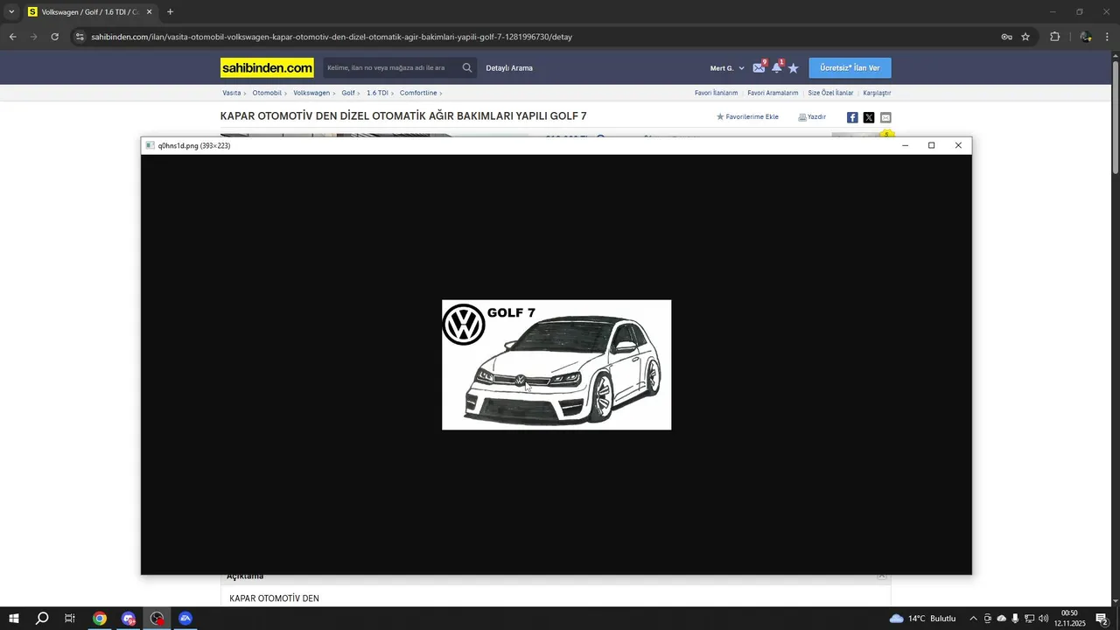Show hidden system tray icons

(973, 619)
